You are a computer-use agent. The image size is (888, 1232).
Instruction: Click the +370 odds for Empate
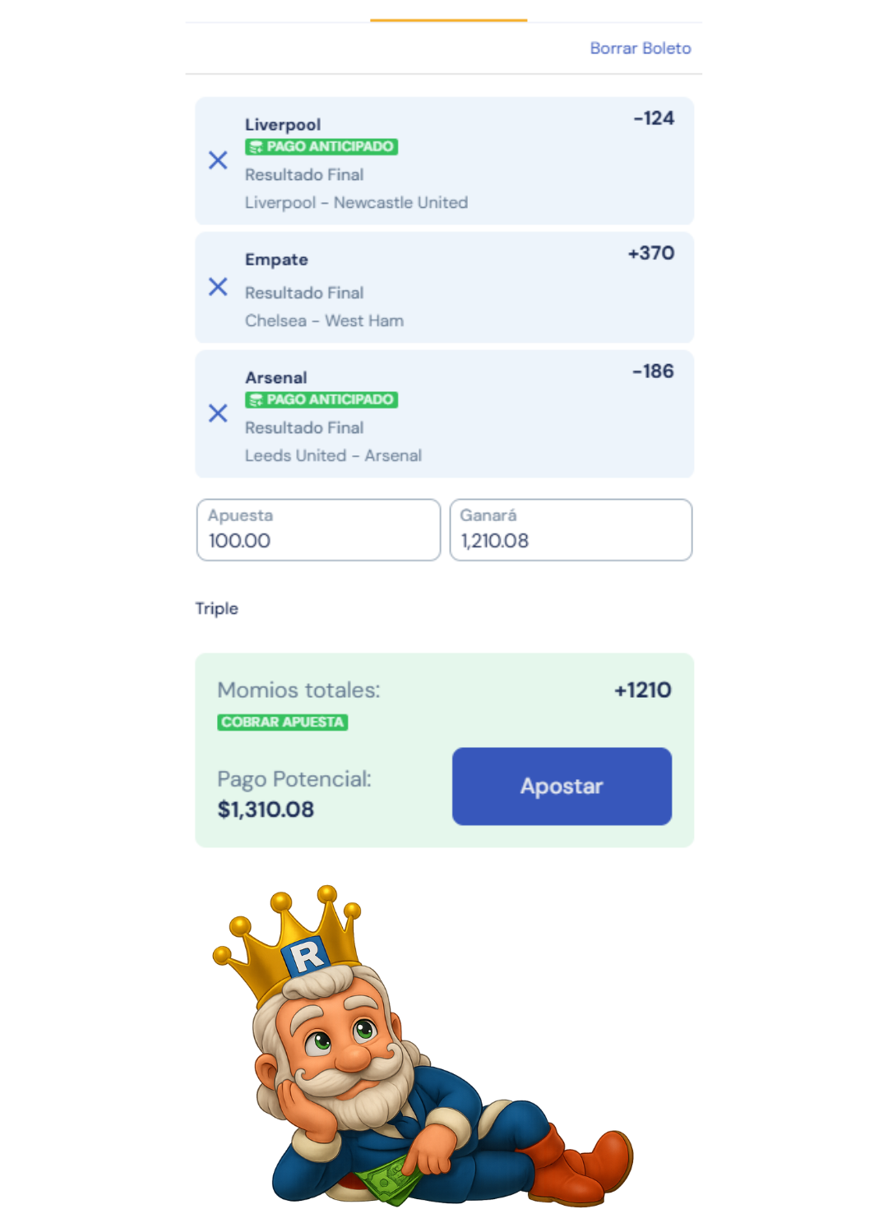pos(651,253)
